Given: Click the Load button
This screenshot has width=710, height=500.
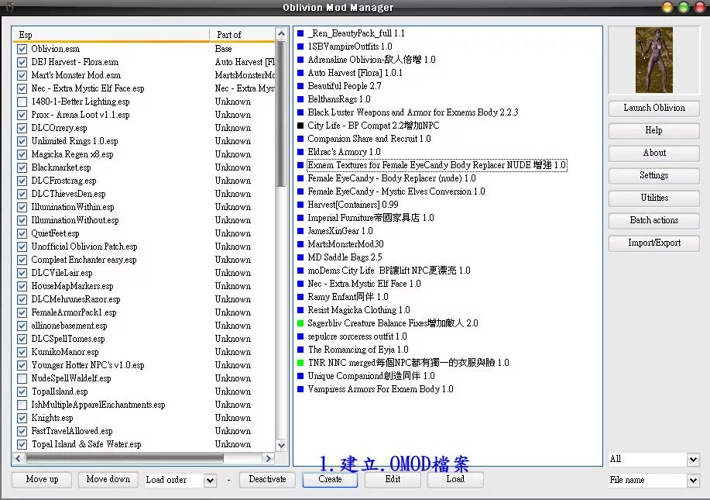Looking at the screenshot, I should (x=455, y=480).
